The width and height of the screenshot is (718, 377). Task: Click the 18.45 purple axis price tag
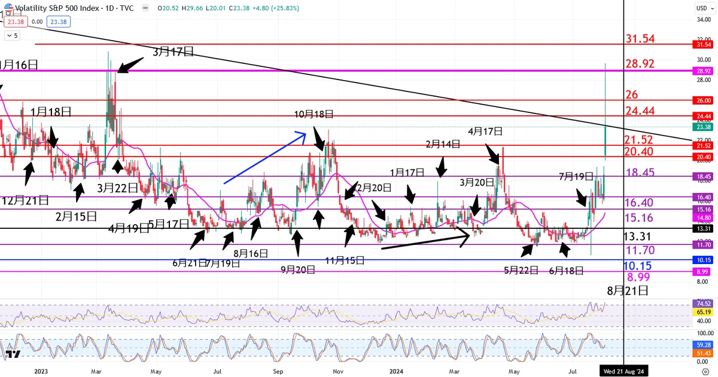point(704,176)
